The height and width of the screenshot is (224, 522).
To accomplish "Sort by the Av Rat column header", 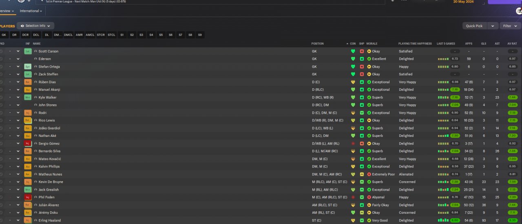I will 512,44.
